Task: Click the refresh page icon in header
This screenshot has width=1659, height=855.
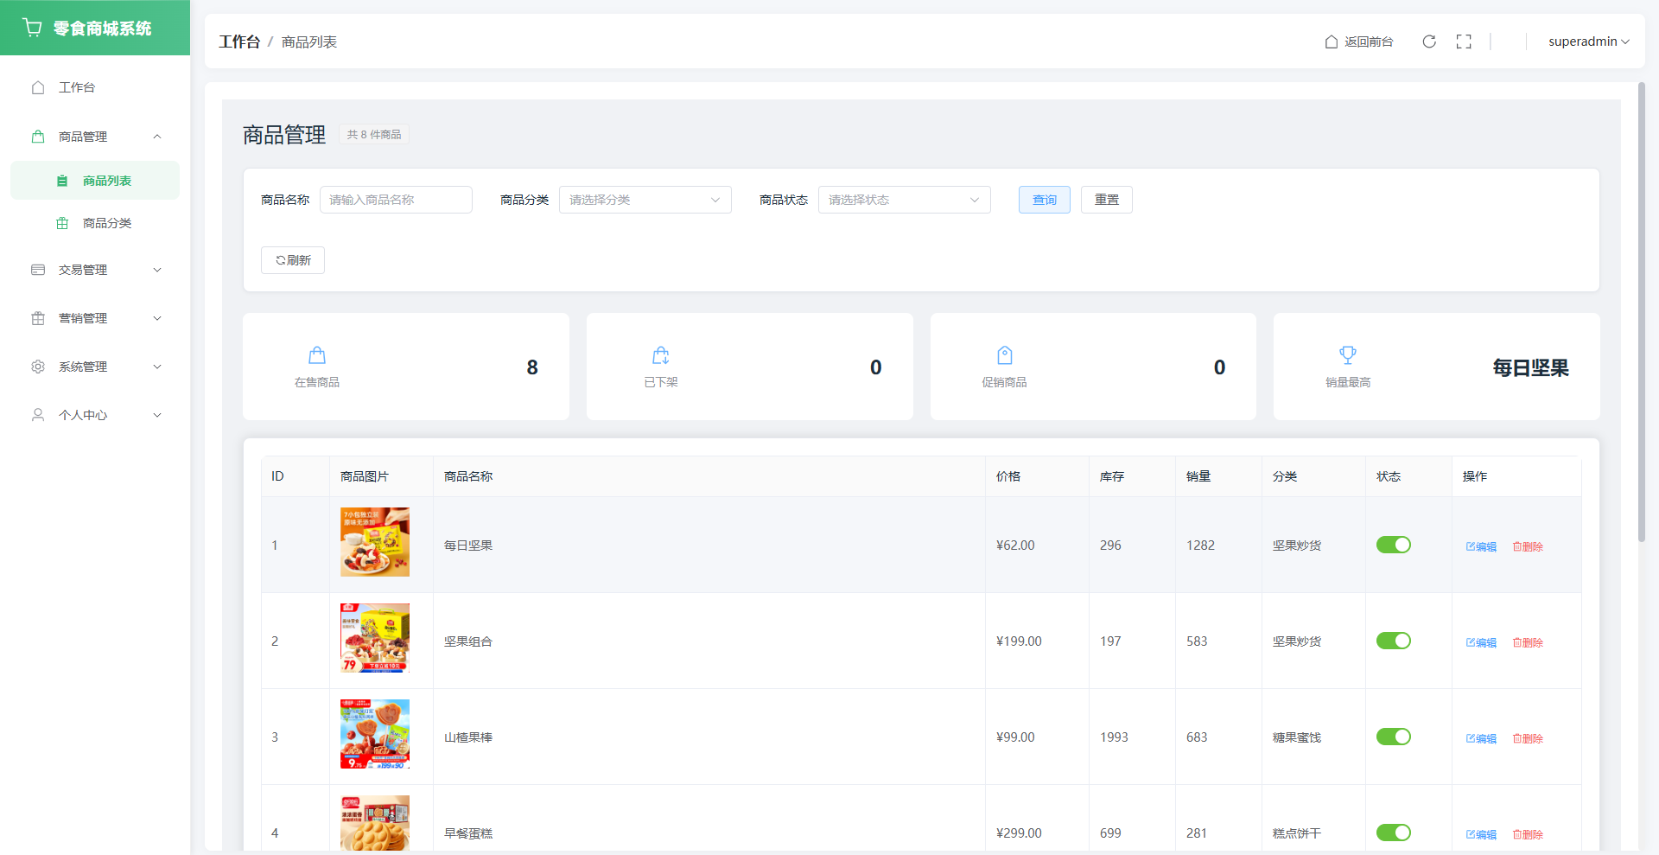Action: point(1429,41)
